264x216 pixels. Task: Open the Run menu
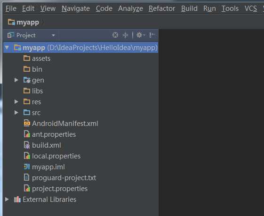209,8
